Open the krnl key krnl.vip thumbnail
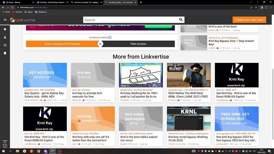 93,75
